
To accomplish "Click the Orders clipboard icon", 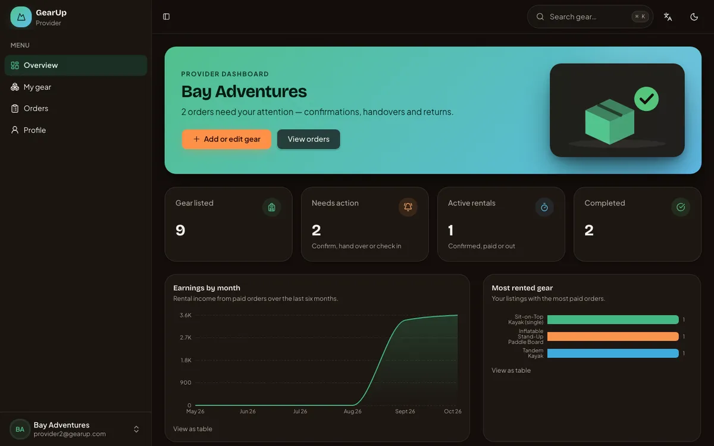I will click(15, 108).
